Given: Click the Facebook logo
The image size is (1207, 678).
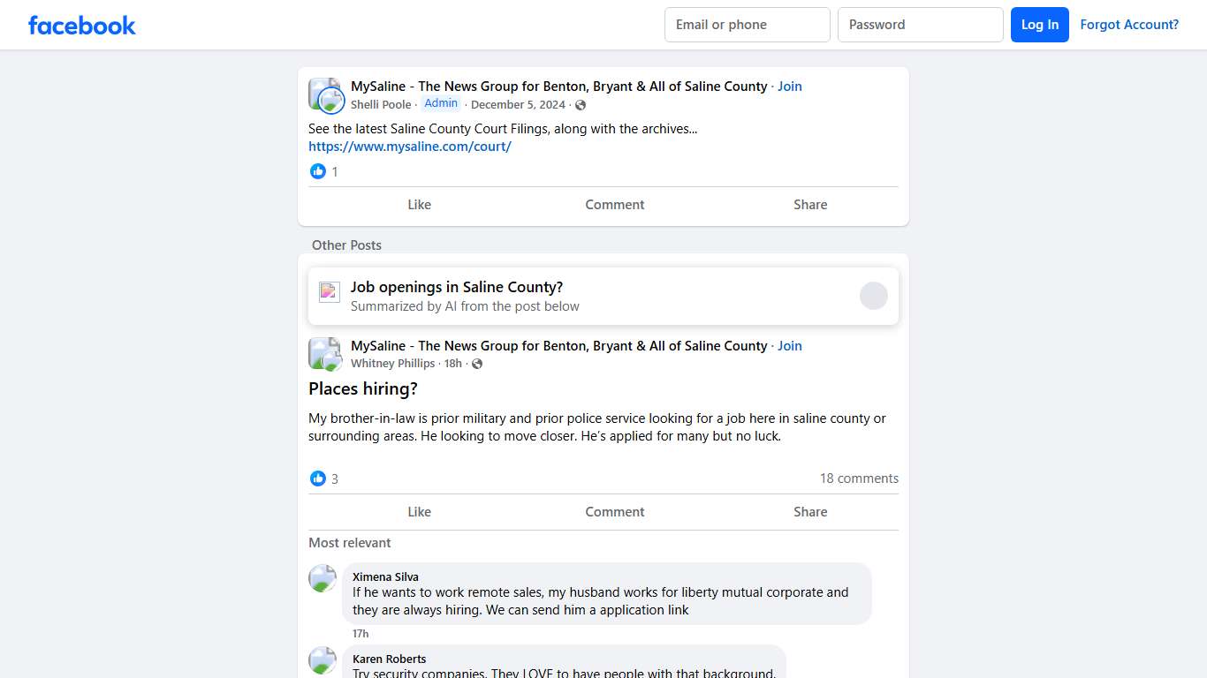Looking at the screenshot, I should (x=81, y=25).
